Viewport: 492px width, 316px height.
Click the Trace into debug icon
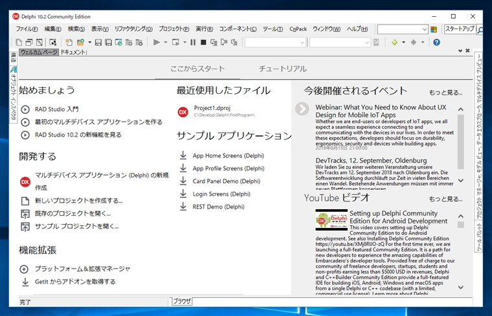point(214,42)
